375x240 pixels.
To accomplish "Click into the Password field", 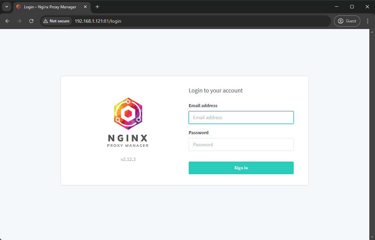I will 241,145.
